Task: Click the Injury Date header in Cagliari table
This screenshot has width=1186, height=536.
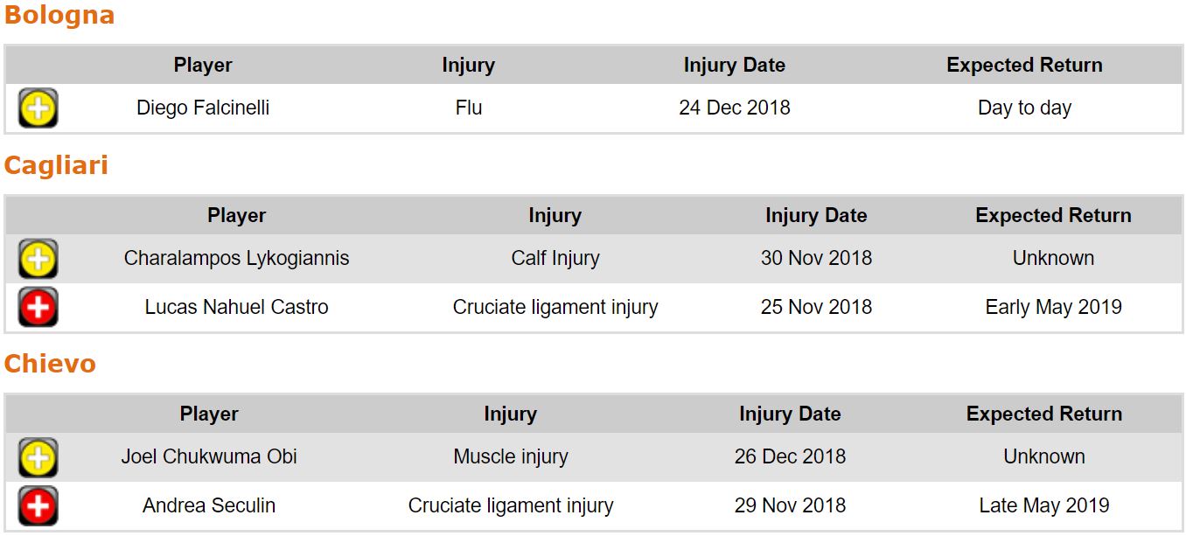Action: [x=816, y=216]
